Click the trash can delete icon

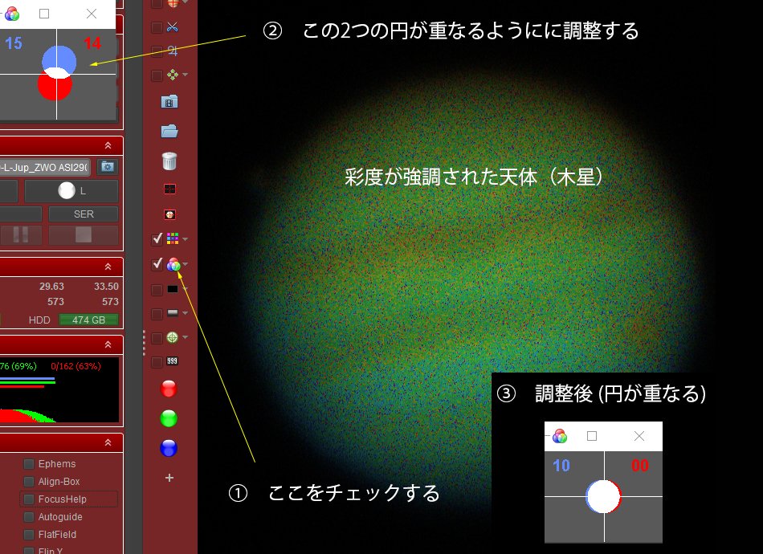[169, 161]
